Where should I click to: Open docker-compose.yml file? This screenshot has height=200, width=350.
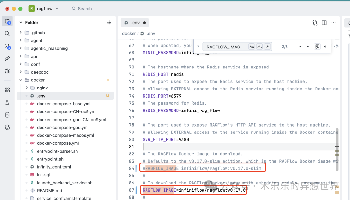58,143
